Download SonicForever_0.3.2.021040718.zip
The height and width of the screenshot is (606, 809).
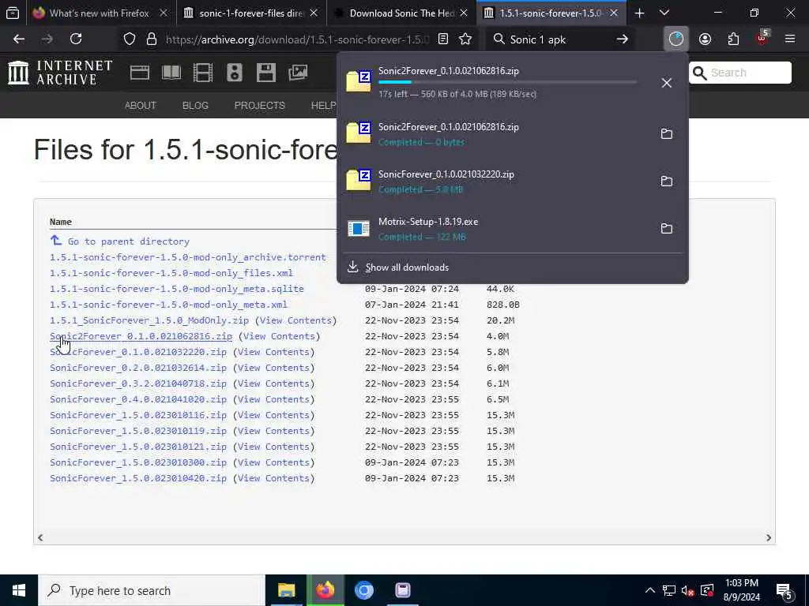138,384
